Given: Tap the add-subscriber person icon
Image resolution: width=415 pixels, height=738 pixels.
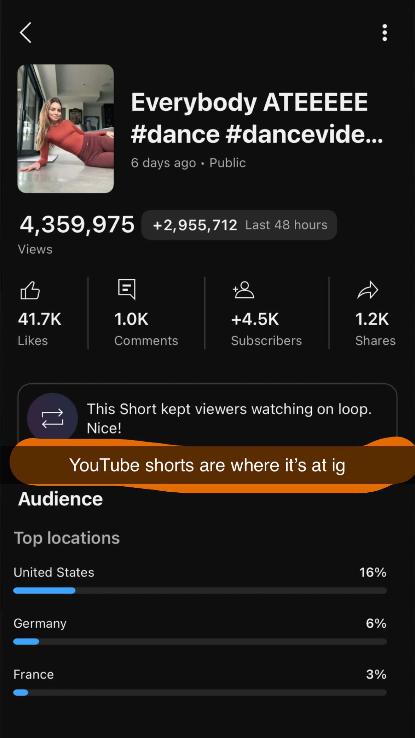Looking at the screenshot, I should click(243, 290).
